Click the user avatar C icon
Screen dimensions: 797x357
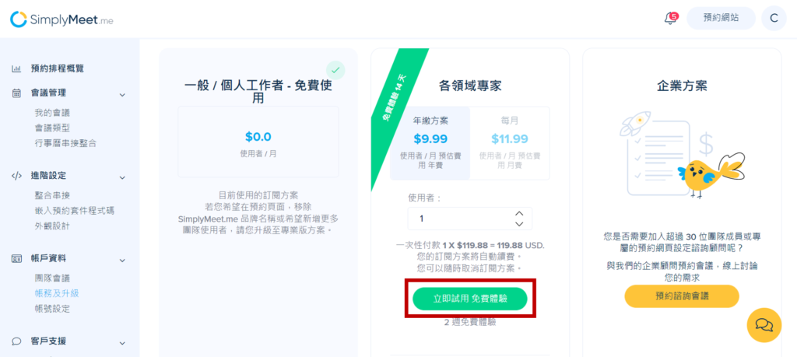(774, 19)
